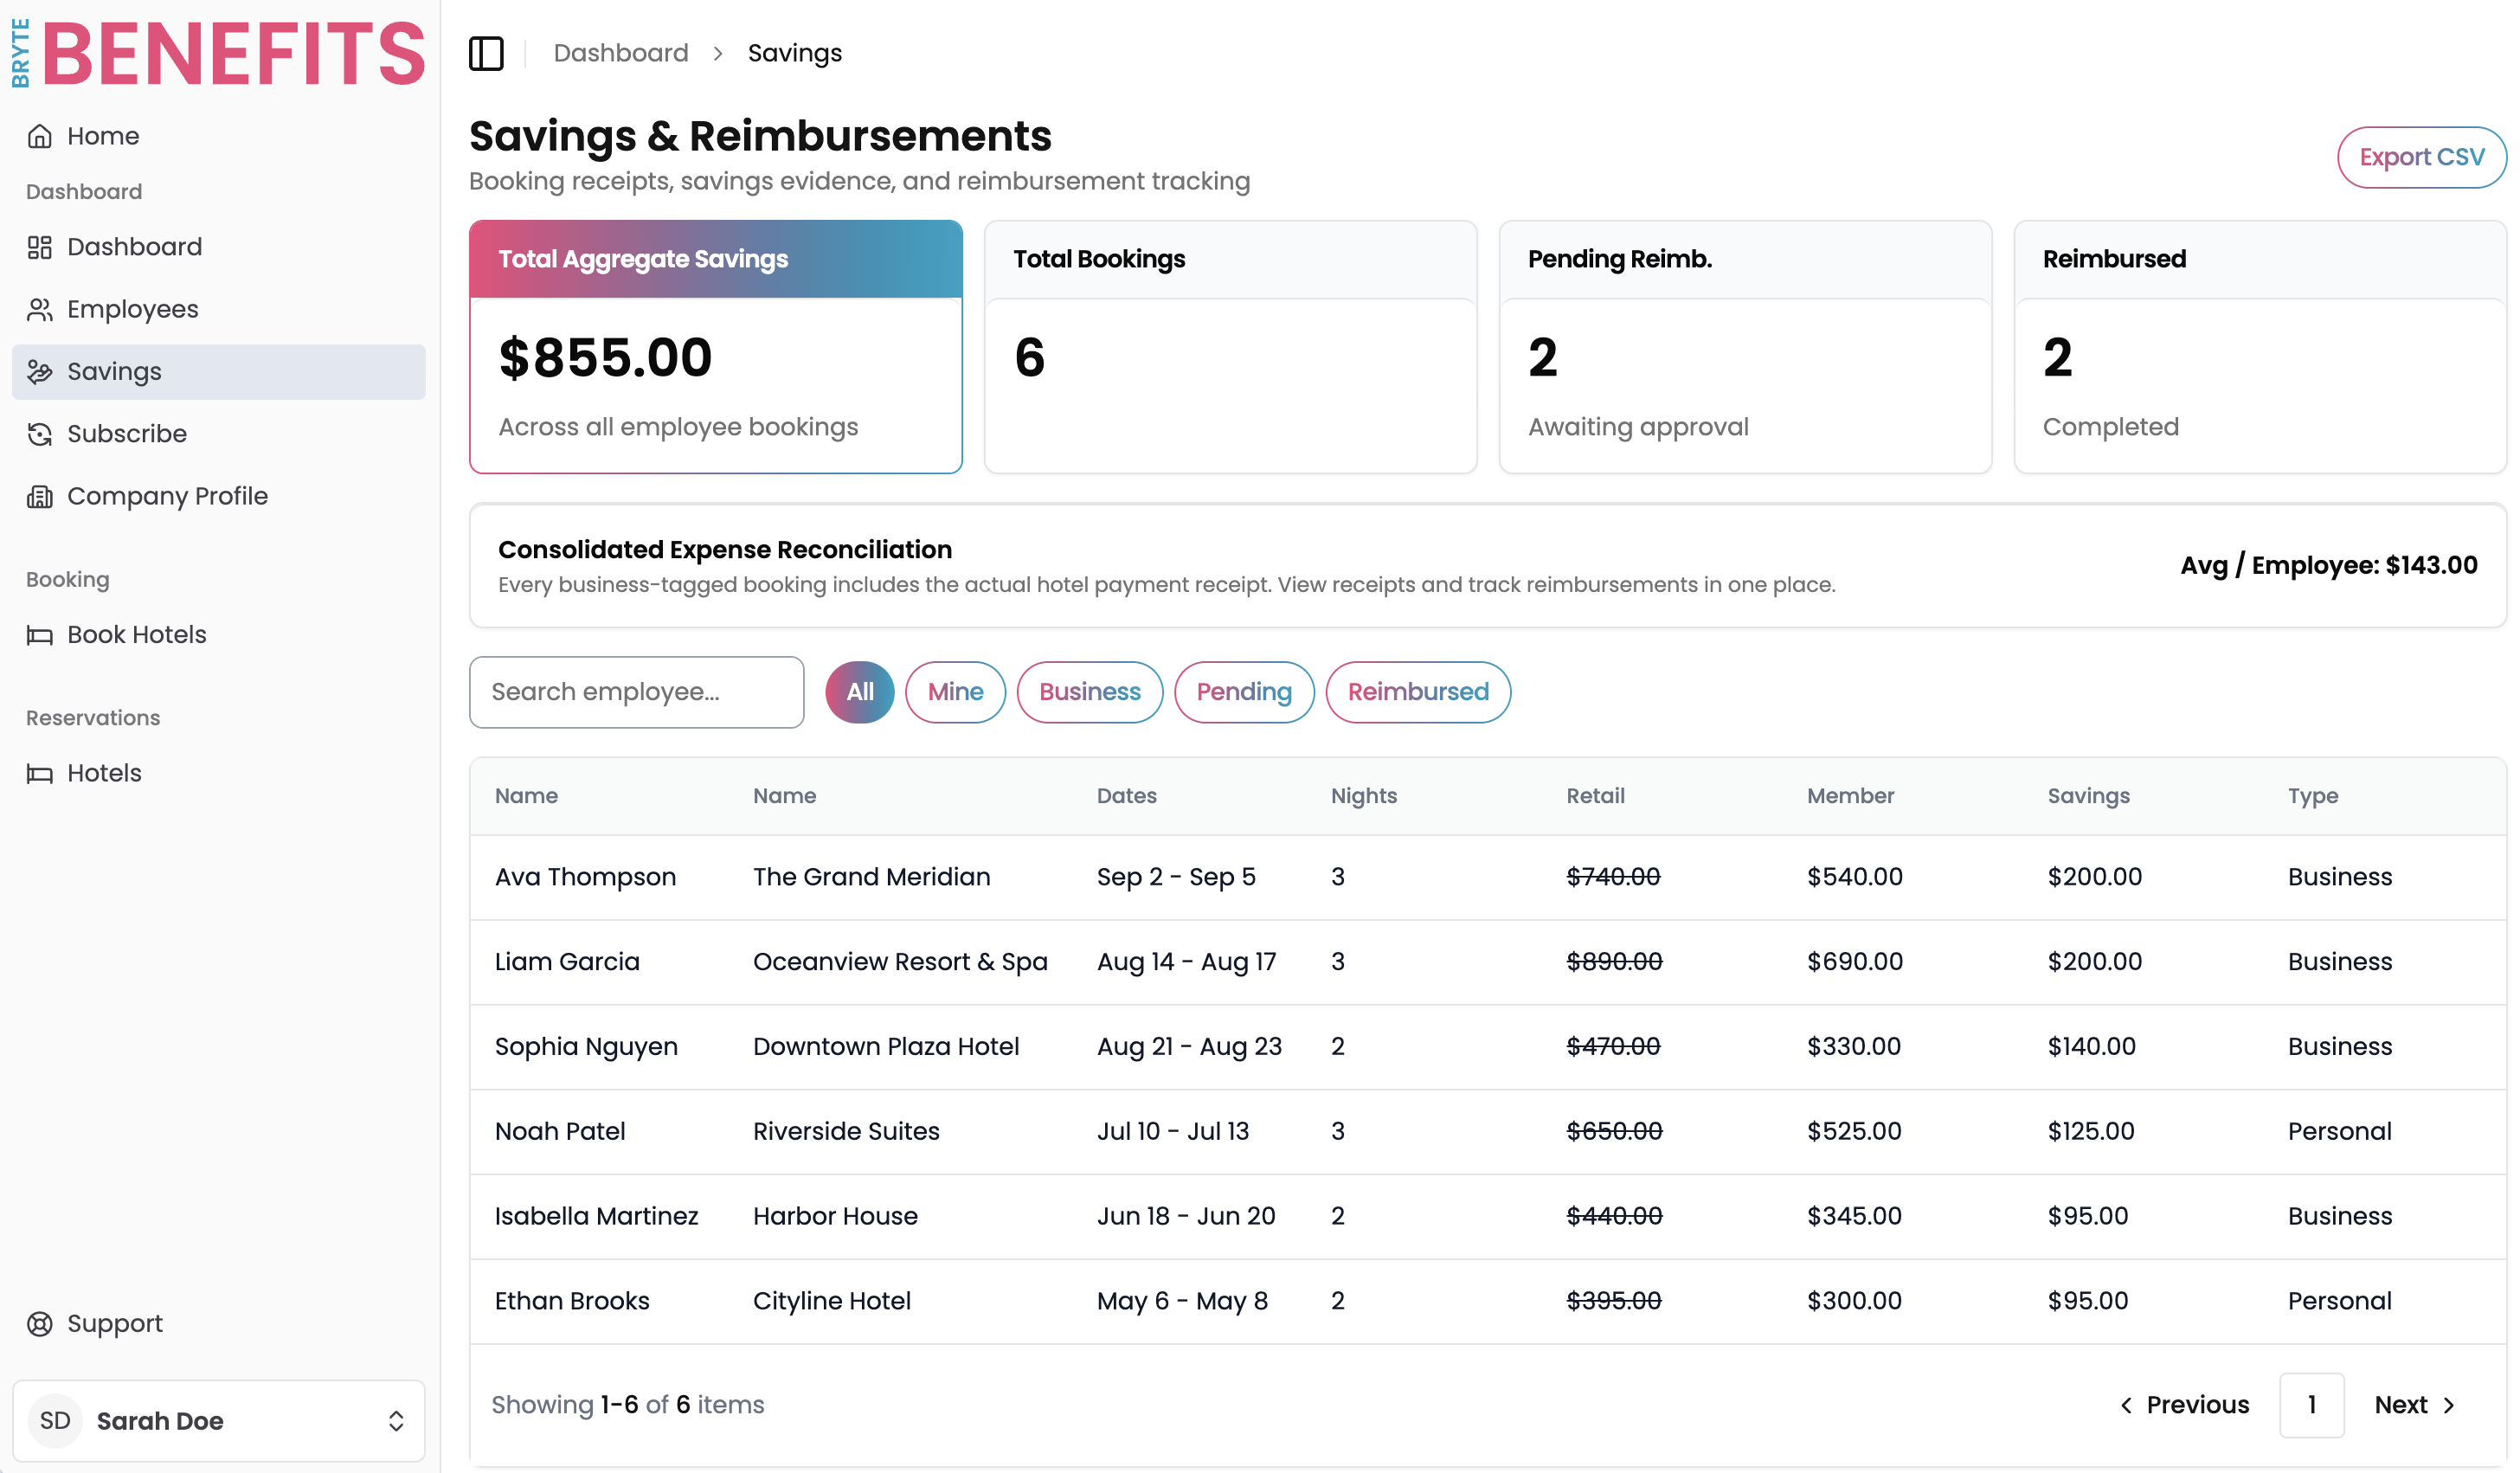Filter bookings by Reimbursed

pos(1418,692)
